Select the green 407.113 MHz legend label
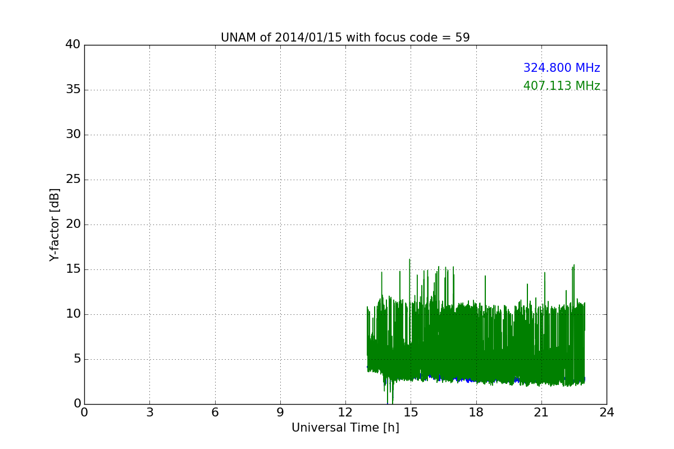674x449 pixels. click(x=562, y=86)
